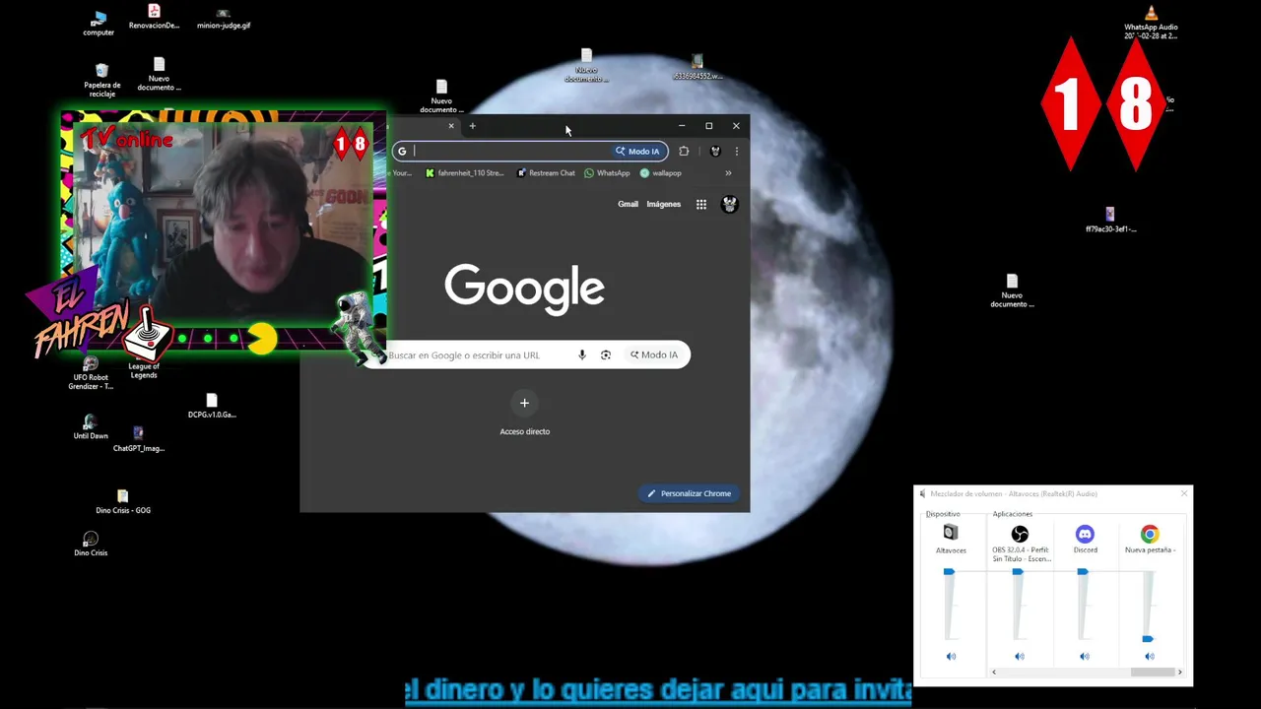The width and height of the screenshot is (1261, 709).
Task: Mute the Altavoces device
Action: 951,656
